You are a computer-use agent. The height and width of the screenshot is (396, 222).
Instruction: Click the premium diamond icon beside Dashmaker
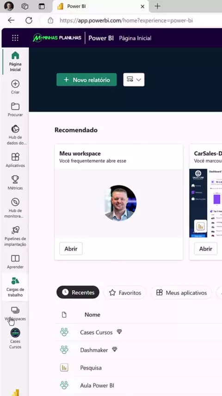point(115,349)
